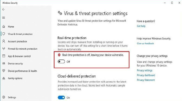
Task: Click the Family options people icon
Action: (4, 78)
